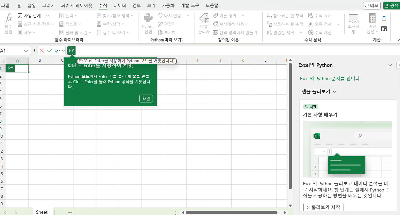
Task: Click the calculate now calculator icon
Action: (384, 18)
